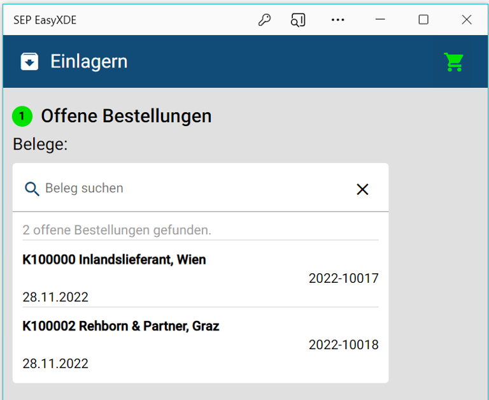Viewport: 489px width, 400px height.
Task: Click the magnifier icon in search box
Action: click(32, 189)
